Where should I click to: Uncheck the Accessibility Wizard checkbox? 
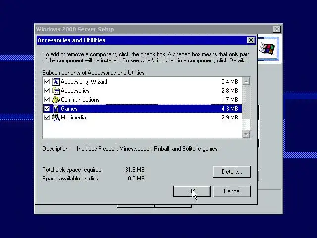click(47, 81)
